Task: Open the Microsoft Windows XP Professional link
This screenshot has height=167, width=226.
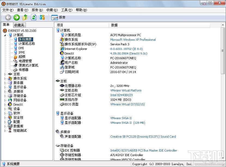Action: click(x=133, y=39)
